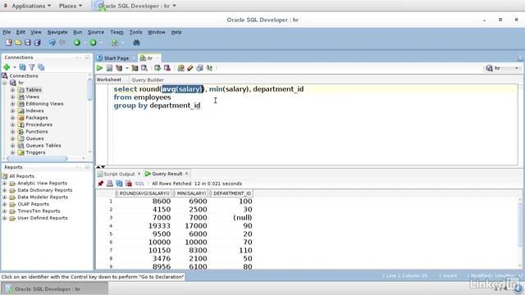This screenshot has width=525, height=295.
Task: Click the Explain Plan icon in worksheet toolbar
Action: pos(119,68)
